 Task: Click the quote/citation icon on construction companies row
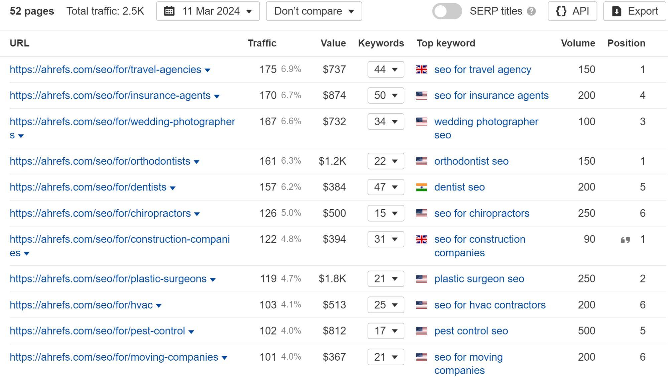[x=625, y=239]
